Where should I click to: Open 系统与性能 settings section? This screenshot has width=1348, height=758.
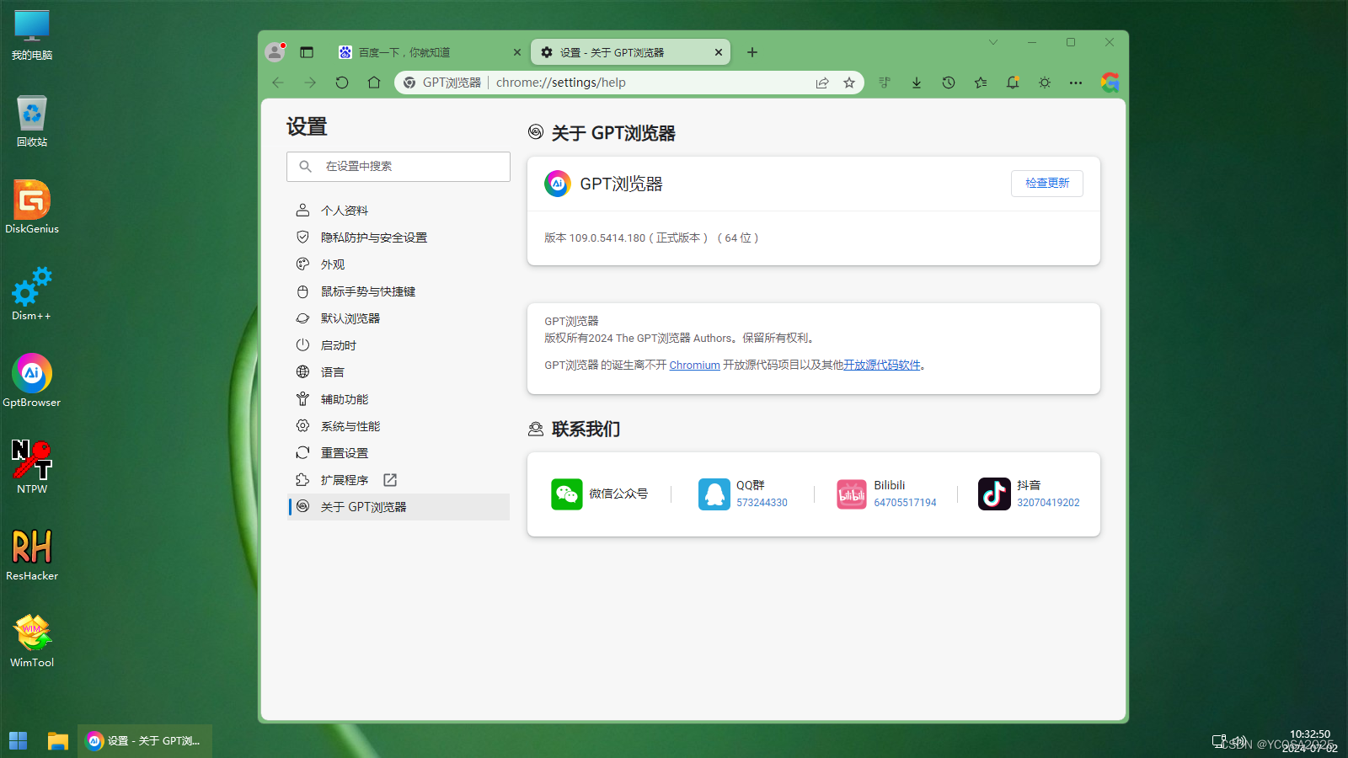tap(399, 426)
